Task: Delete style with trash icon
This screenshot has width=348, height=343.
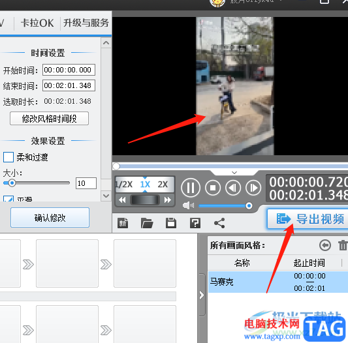Action: pos(343,245)
